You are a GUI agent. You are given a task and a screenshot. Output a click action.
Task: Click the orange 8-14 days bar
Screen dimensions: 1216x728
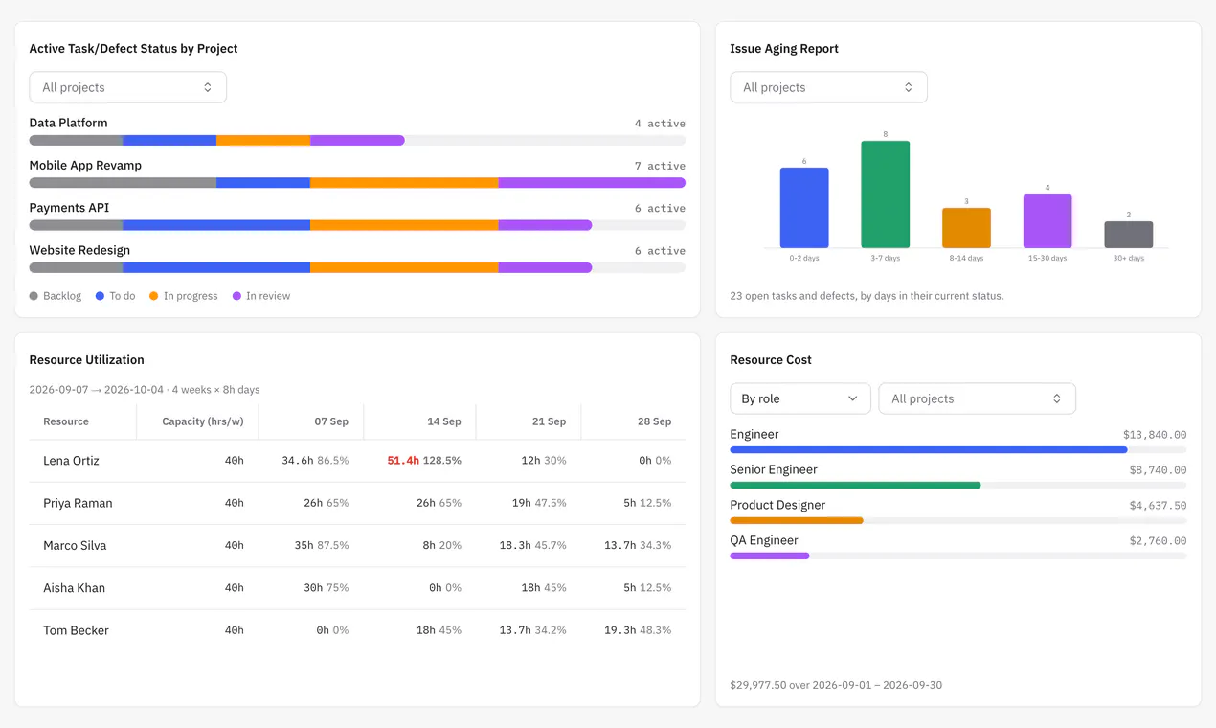click(966, 228)
